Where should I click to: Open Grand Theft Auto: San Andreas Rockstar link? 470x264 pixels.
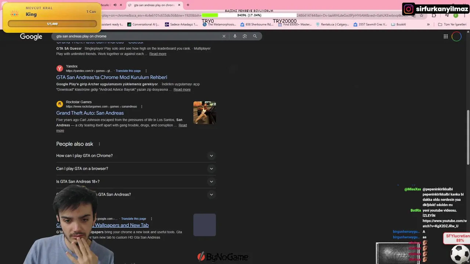[x=90, y=113]
